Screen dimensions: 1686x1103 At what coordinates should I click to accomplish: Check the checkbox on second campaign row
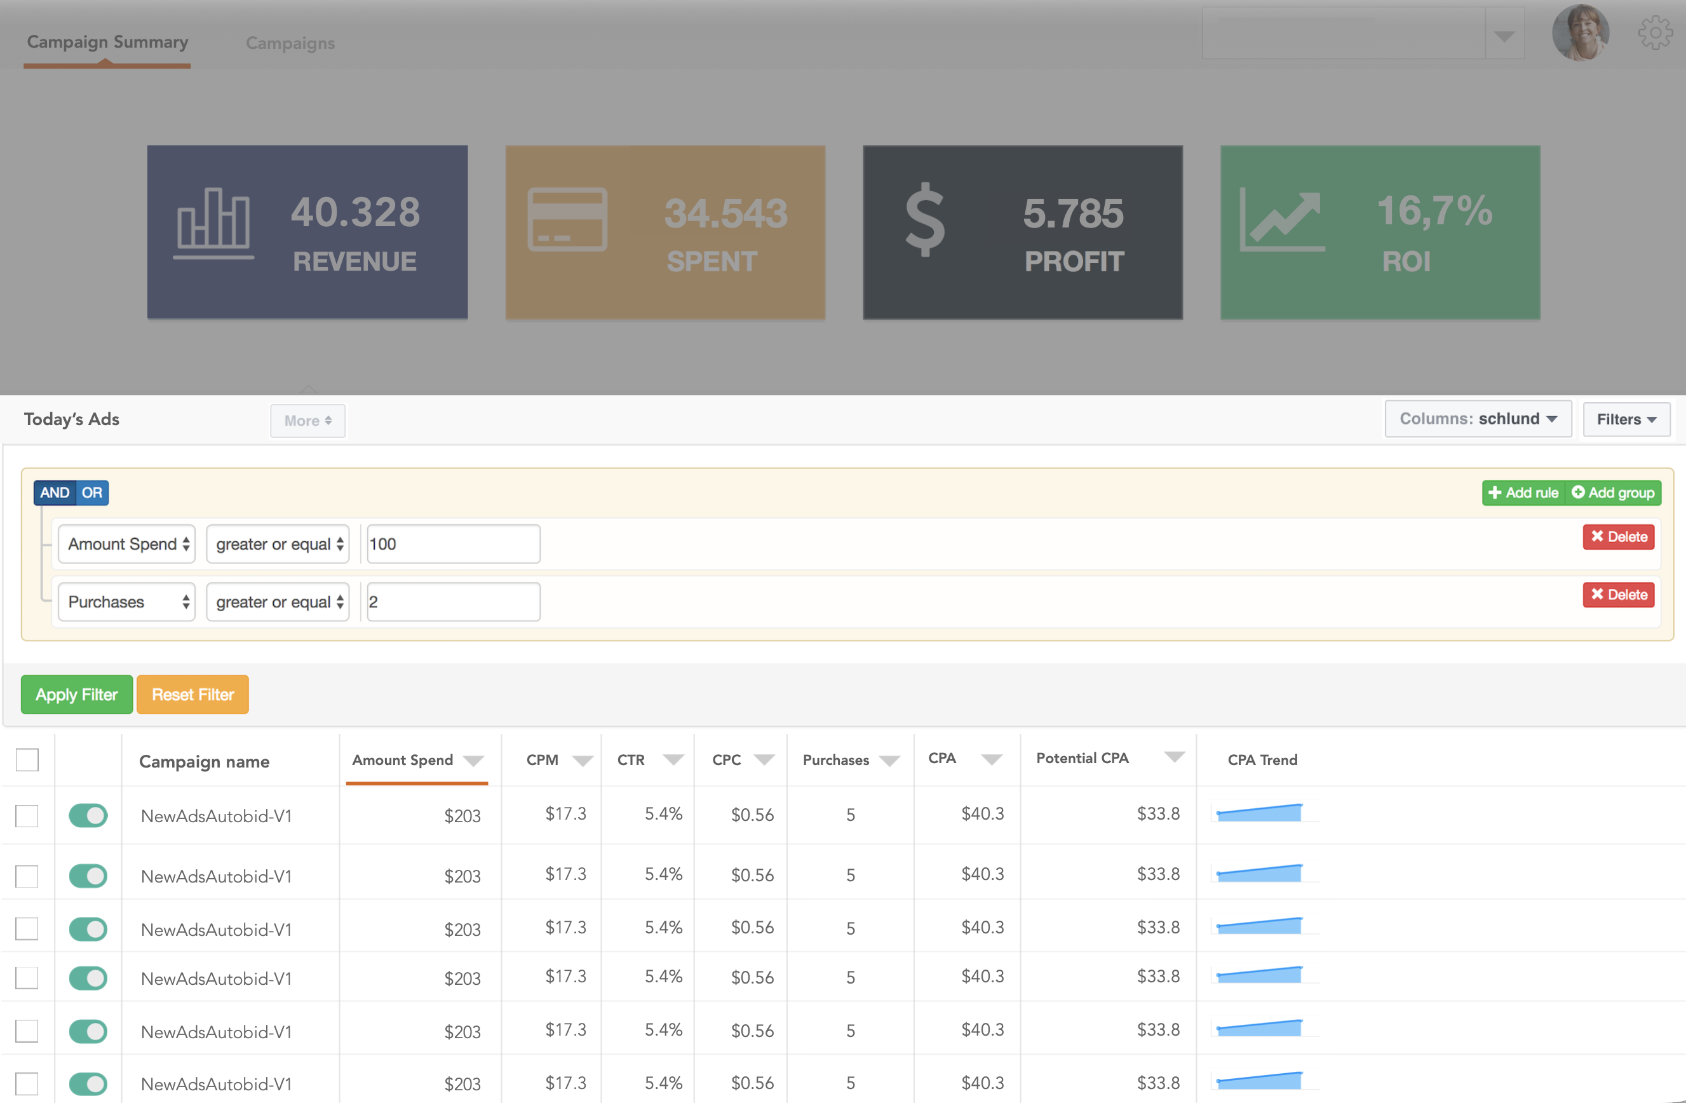tap(26, 876)
